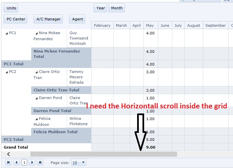The height and width of the screenshot is (168, 233).
Task: Click Tammy Meyers Estrada agent cell
Action: [79, 77]
